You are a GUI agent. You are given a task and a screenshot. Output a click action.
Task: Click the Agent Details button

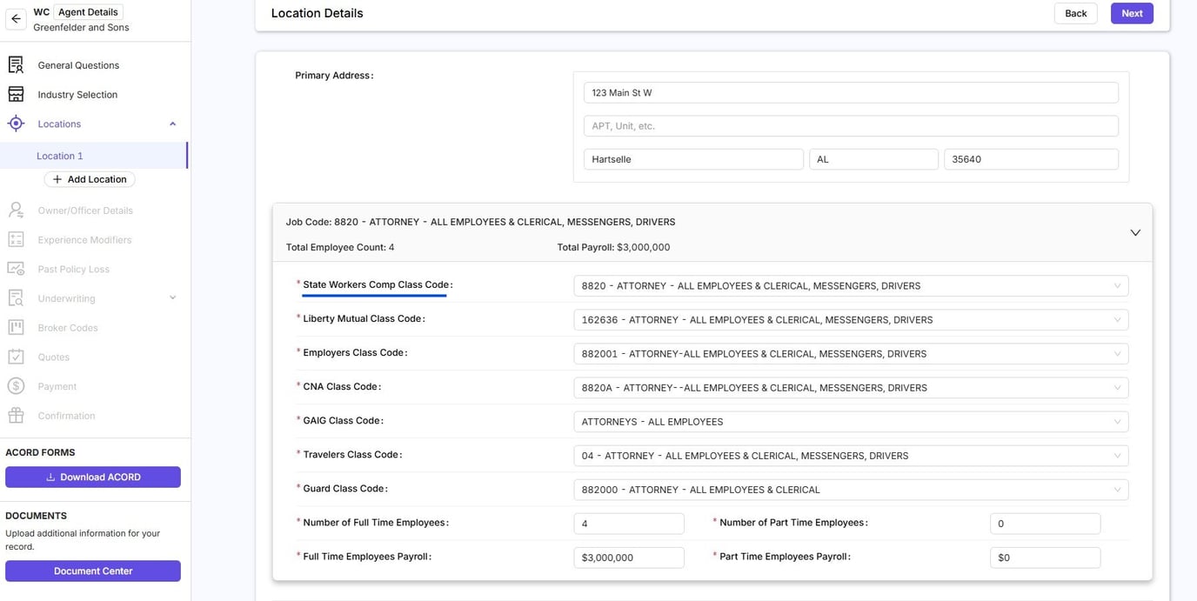click(88, 12)
